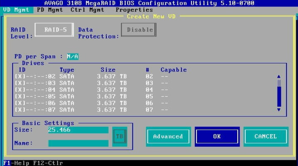Toggle the checkbox for drive 07
The height and width of the screenshot is (166, 298).
[19, 110]
